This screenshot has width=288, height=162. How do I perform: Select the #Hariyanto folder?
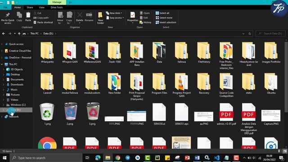click(47, 53)
